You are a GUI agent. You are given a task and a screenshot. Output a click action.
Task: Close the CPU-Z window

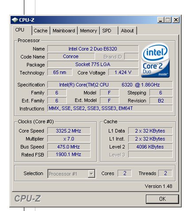[x=176, y=20]
